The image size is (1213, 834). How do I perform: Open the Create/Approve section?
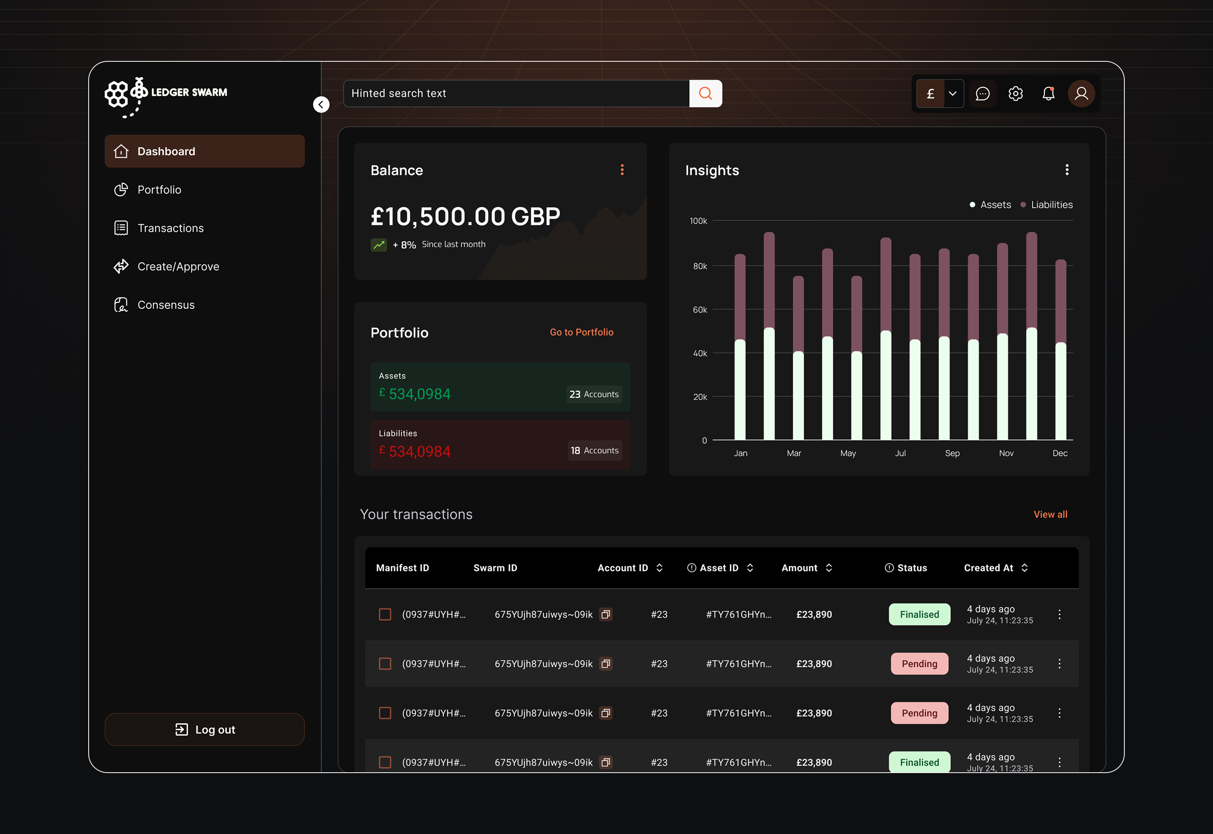coord(178,266)
